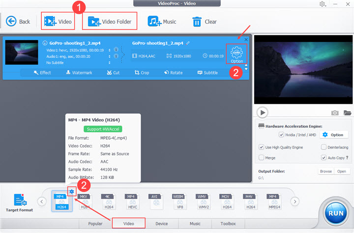Open VideoProc settings gear at top right
This screenshot has width=354, height=233.
(x=322, y=4)
